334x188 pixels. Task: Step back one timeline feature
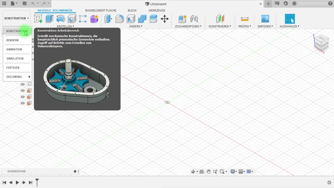pyautogui.click(x=11, y=183)
